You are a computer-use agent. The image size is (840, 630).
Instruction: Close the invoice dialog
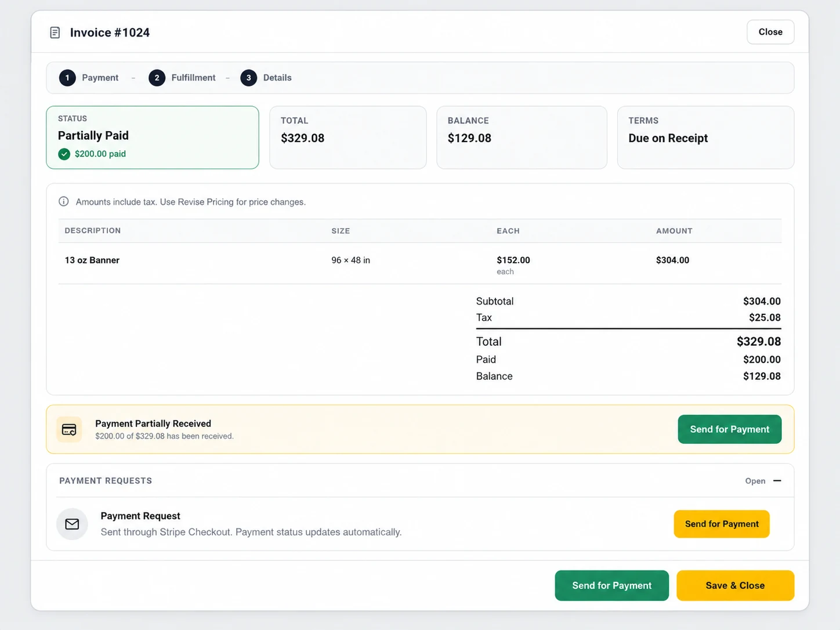(x=770, y=32)
